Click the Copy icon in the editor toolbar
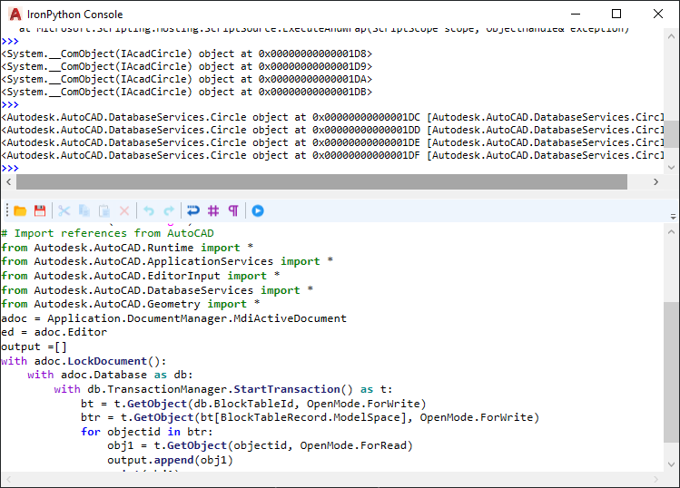Viewport: 680px width, 488px height. pyautogui.click(x=84, y=210)
